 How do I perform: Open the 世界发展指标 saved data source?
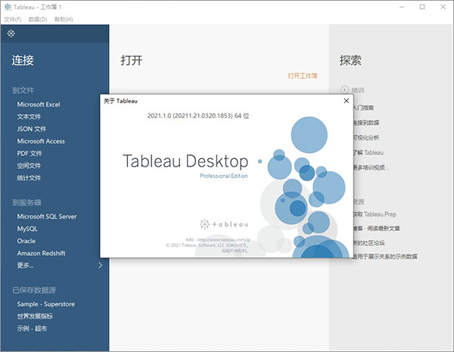(36, 316)
